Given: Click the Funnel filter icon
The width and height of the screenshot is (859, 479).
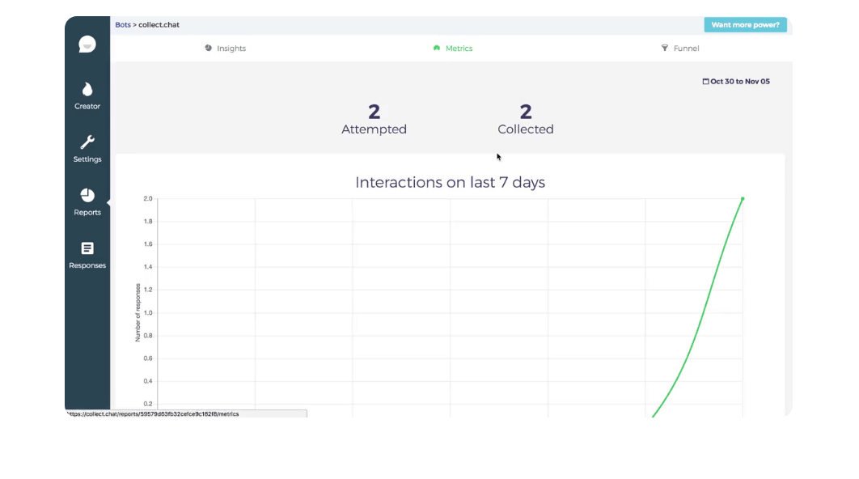Looking at the screenshot, I should (x=665, y=49).
